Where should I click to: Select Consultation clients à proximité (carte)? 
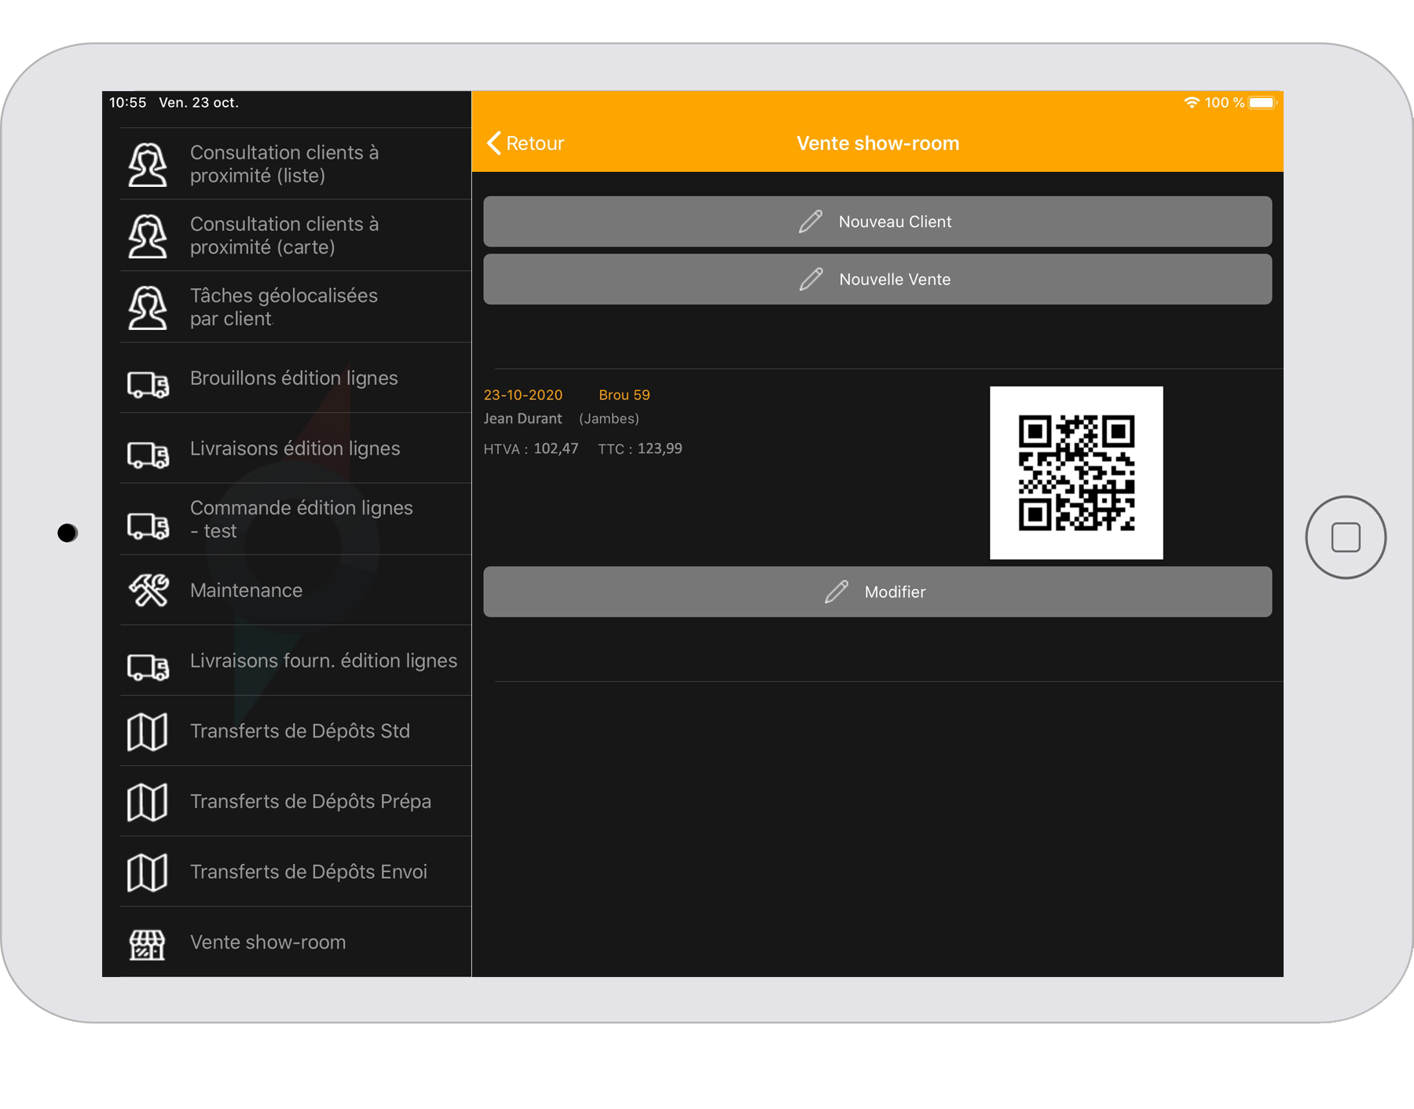point(284,236)
